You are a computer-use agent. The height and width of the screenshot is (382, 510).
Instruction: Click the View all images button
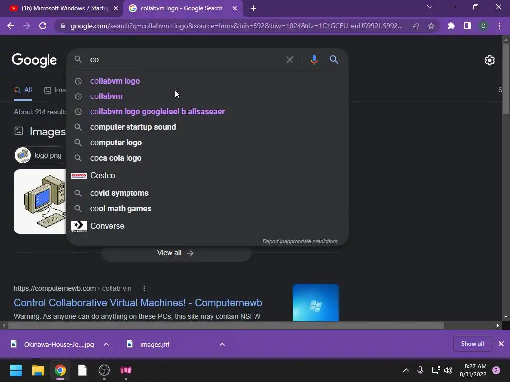[x=176, y=253]
